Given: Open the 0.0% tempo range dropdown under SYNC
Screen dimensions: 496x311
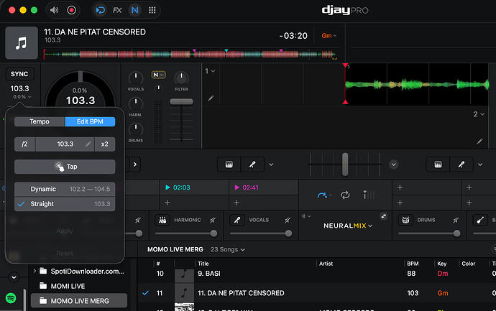Looking at the screenshot, I should [22, 97].
